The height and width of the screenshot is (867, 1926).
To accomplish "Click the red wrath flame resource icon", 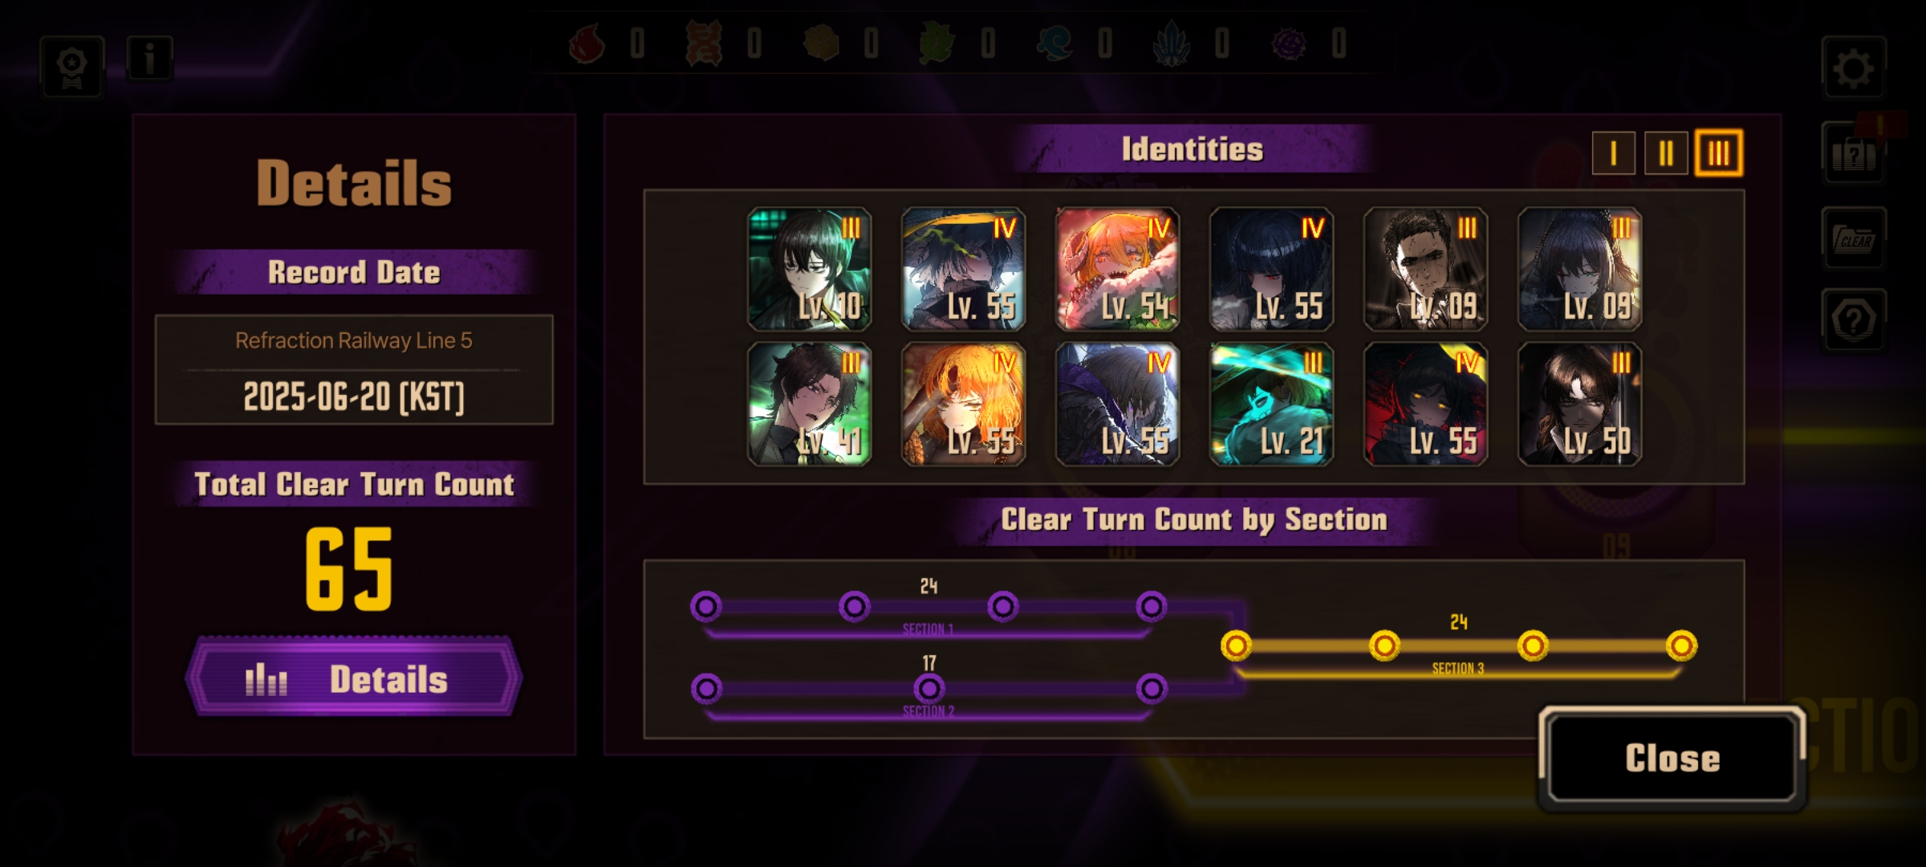I will [x=587, y=43].
